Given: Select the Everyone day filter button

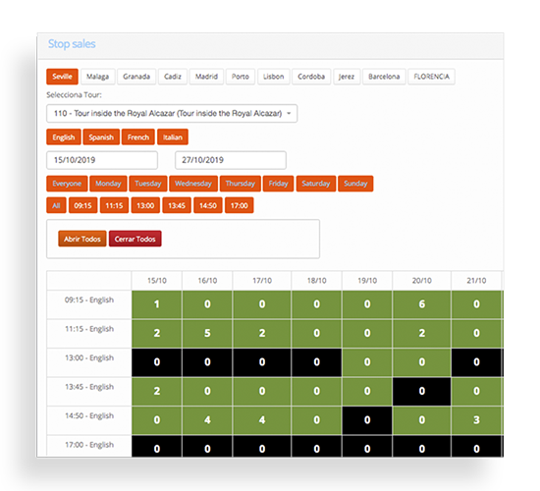Looking at the screenshot, I should pos(67,184).
